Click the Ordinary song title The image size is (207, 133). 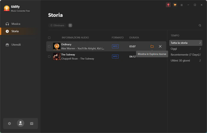pos(66,44)
